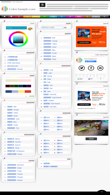Open the painter's palette icon in Colors panel
This screenshot has width=110, height=195.
click(x=30, y=28)
